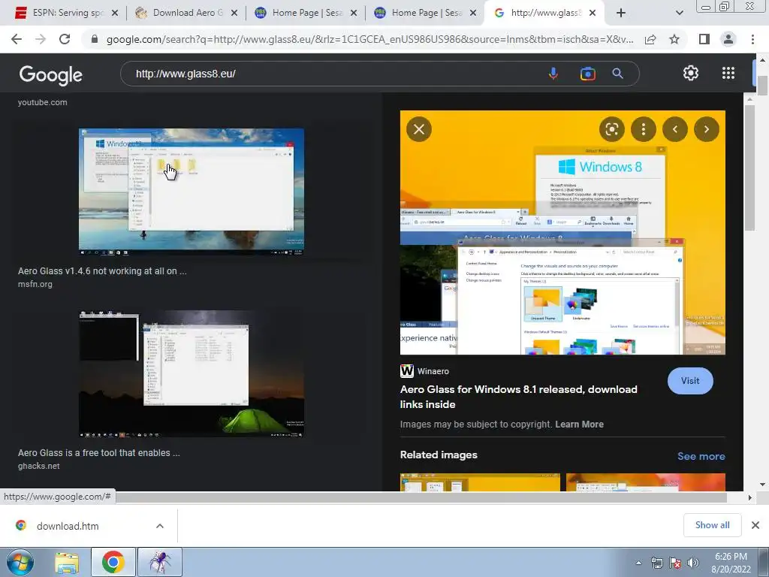The height and width of the screenshot is (577, 769).
Task: Open the Windows Start menu
Action: click(20, 562)
